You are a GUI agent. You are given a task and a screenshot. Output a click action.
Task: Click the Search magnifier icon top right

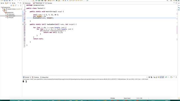tap(168, 1)
